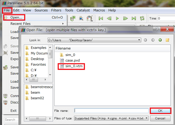175x125 pixels.
Task: Choose Open... from the File menu
Action: point(16,18)
